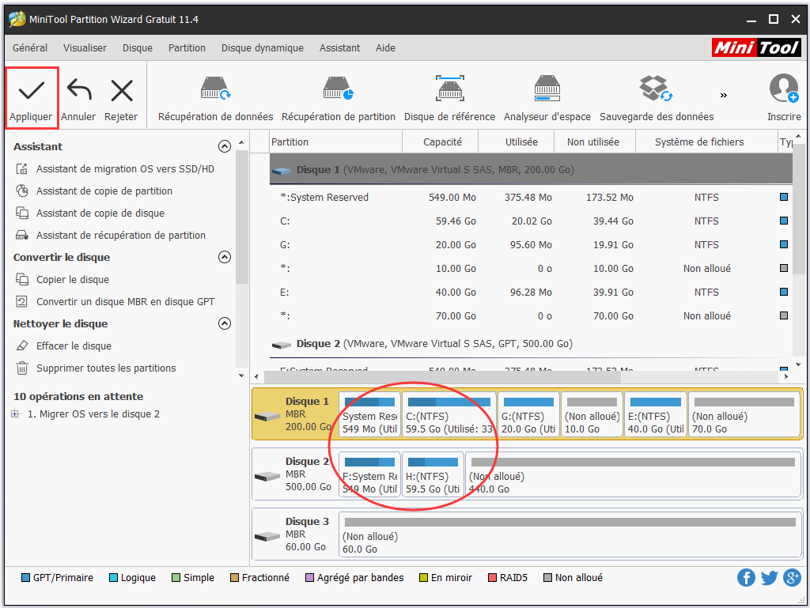Select 10.0 Go Non alloué block on Disque 1
This screenshot has height=608, width=810.
pyautogui.click(x=592, y=415)
